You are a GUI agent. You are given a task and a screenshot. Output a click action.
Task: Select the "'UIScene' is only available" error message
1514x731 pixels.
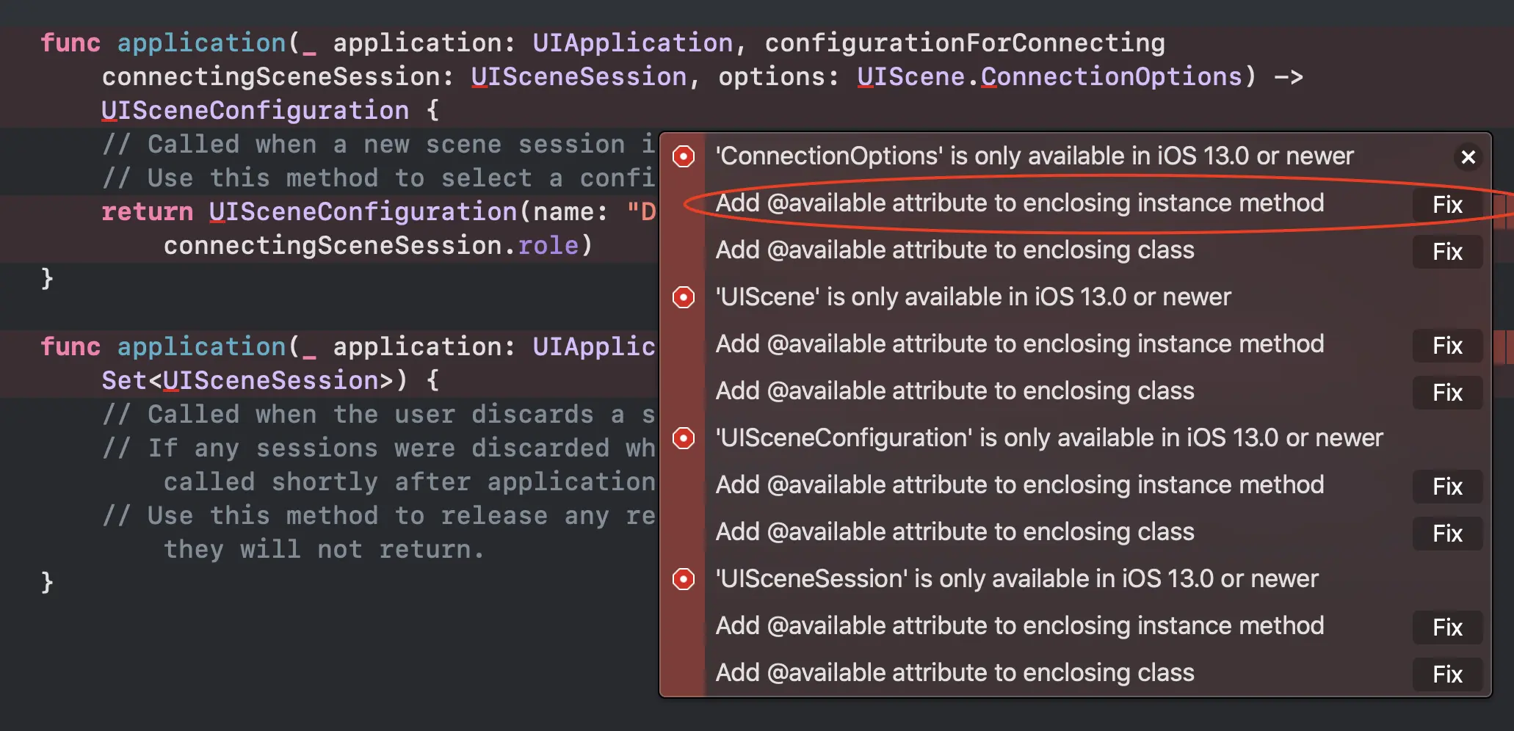pos(973,297)
